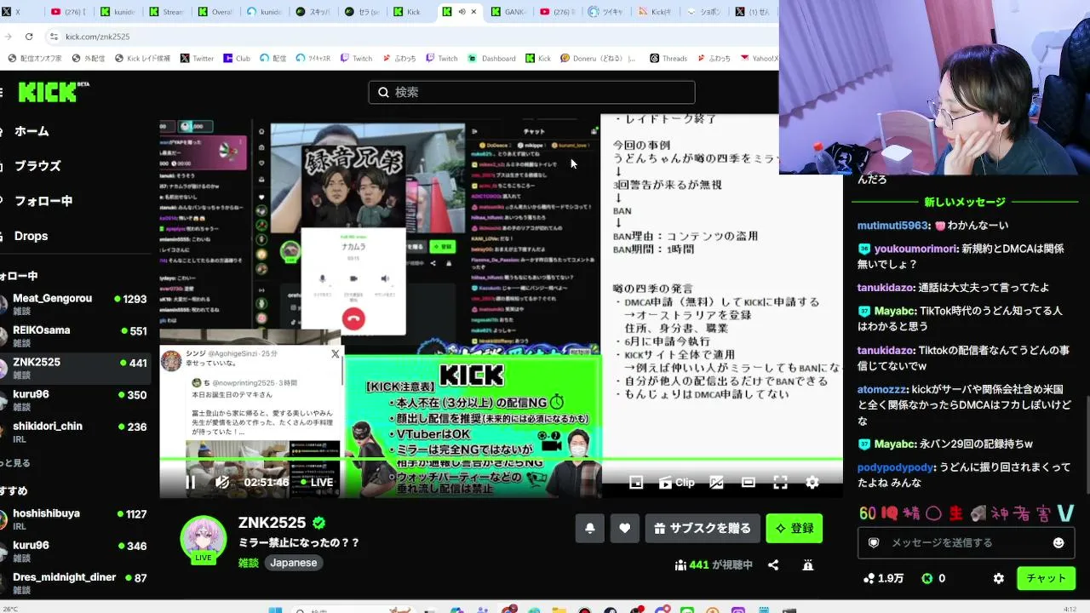The height and width of the screenshot is (613, 1090).
Task: Focus the 検索 search field
Action: [531, 92]
